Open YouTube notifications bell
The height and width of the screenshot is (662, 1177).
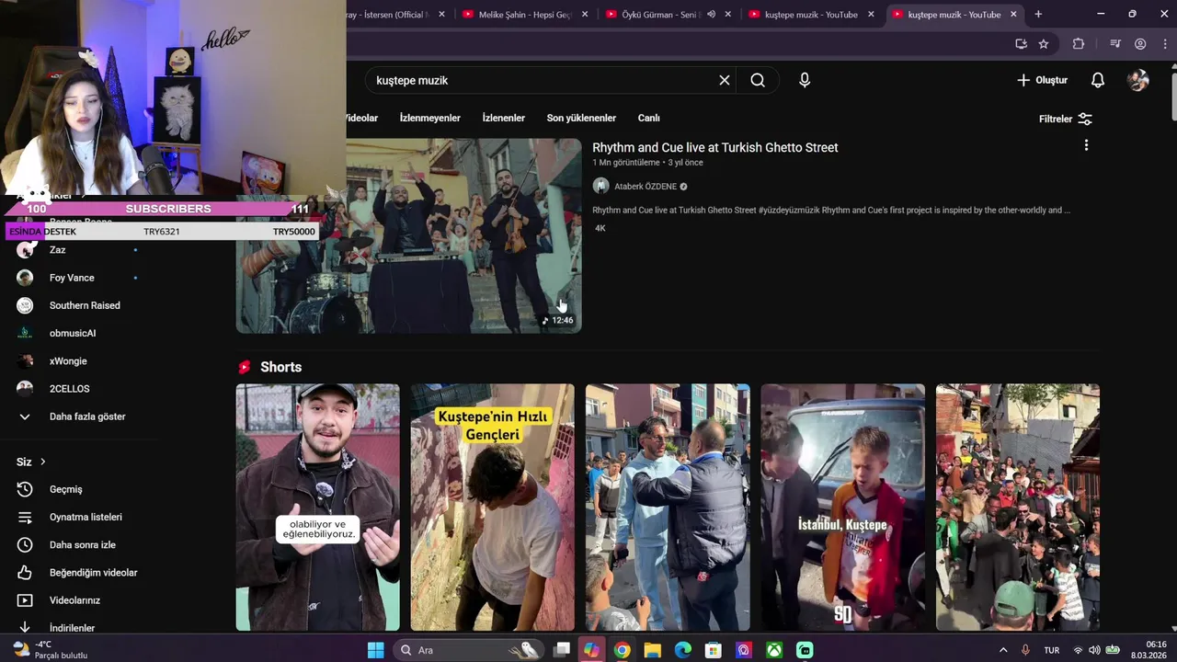(x=1098, y=80)
